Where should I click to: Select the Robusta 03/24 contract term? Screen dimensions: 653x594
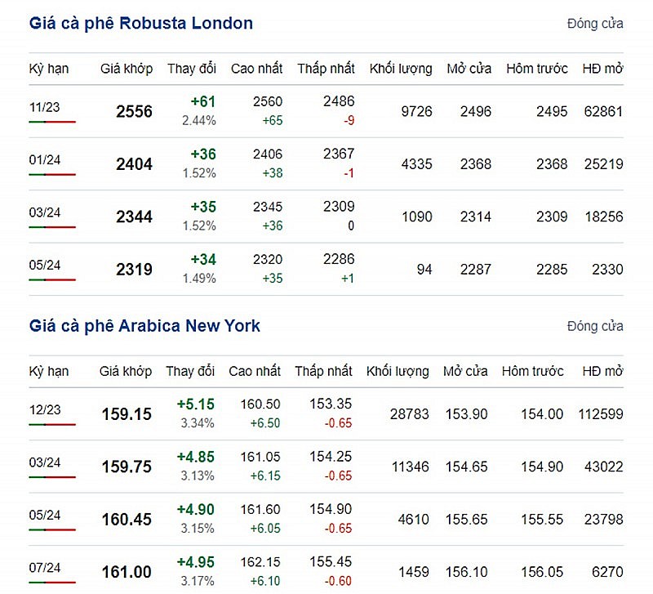click(45, 212)
